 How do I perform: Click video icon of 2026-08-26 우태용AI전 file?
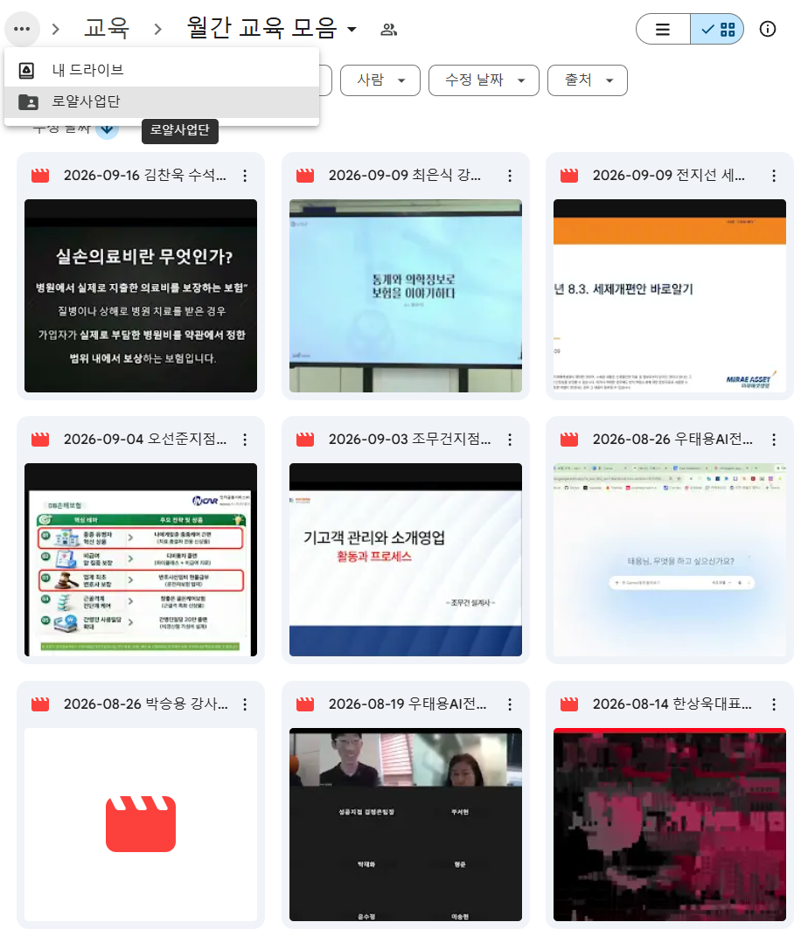tap(569, 440)
